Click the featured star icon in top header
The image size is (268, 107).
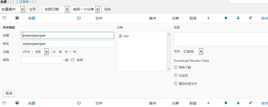pos(226,18)
